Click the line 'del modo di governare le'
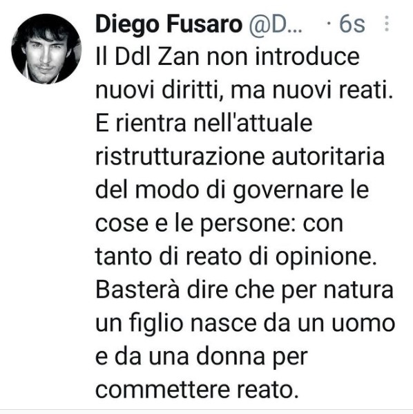Image resolution: width=413 pixels, height=414 pixels. click(232, 190)
